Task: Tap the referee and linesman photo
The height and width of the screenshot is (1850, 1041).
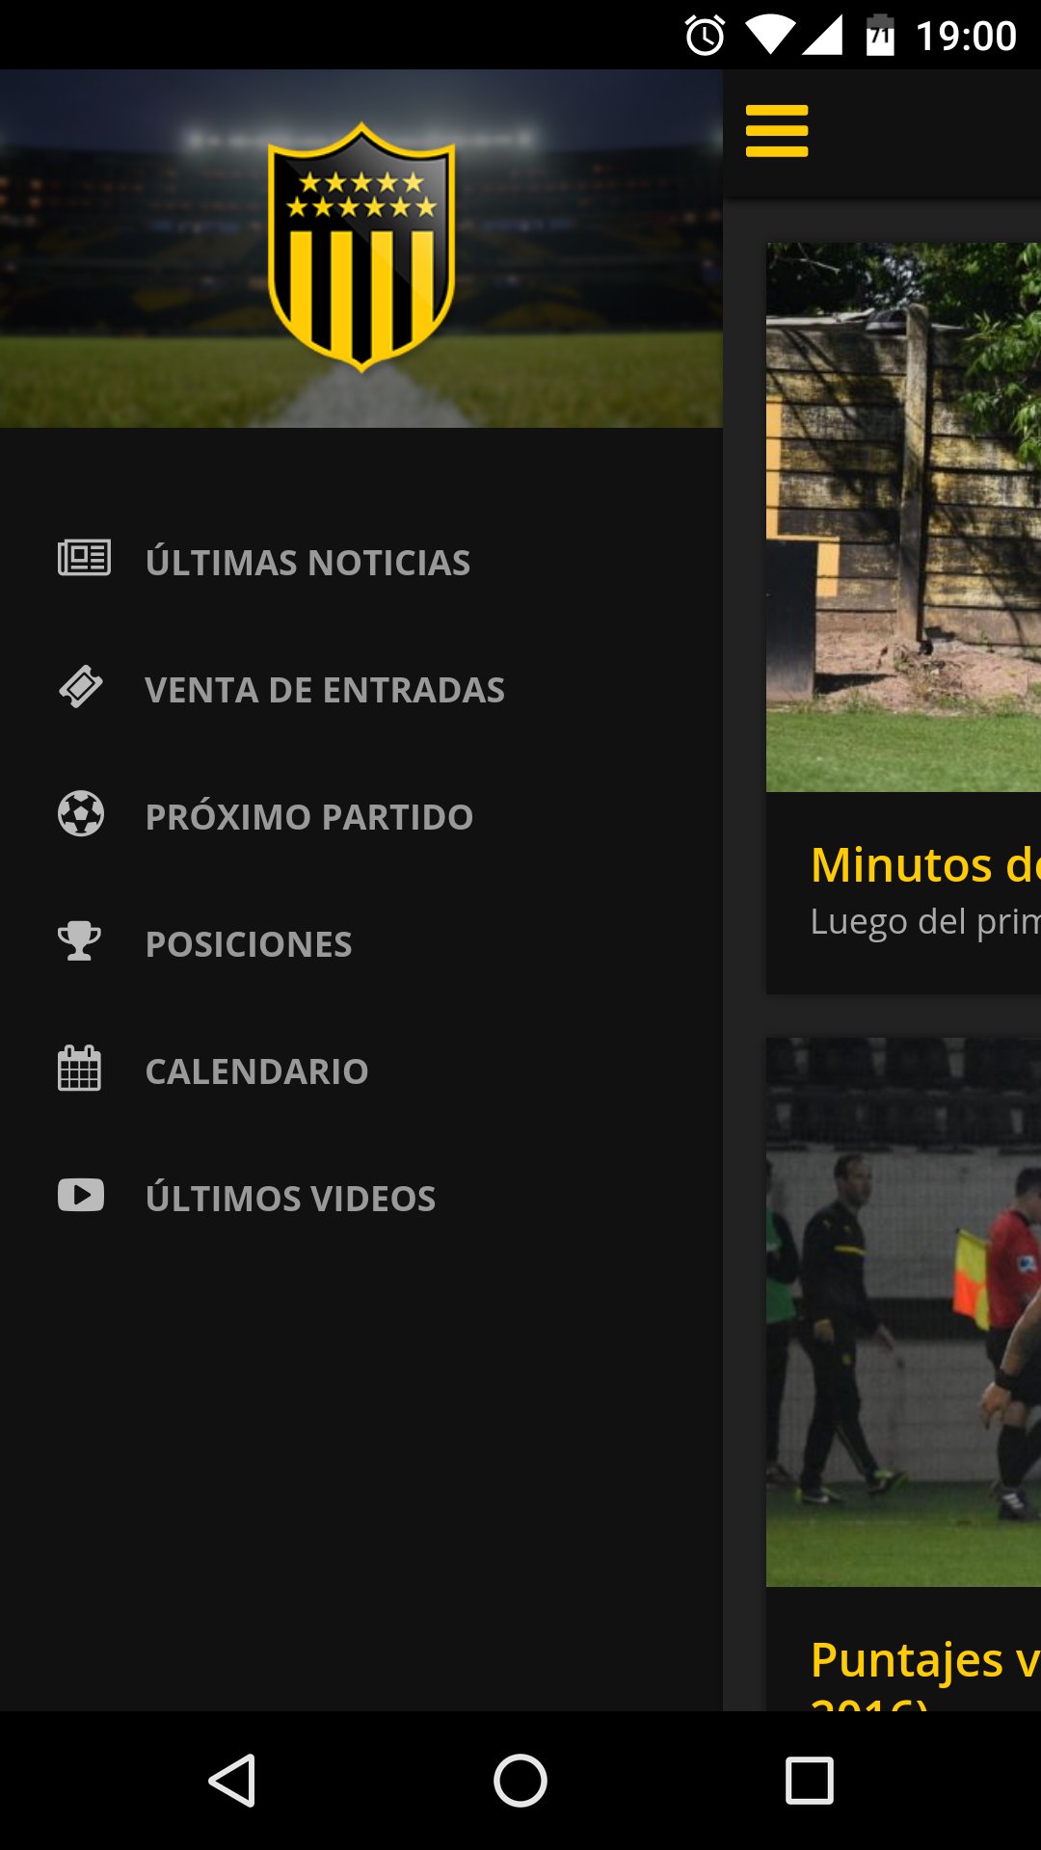Action: pos(903,1312)
